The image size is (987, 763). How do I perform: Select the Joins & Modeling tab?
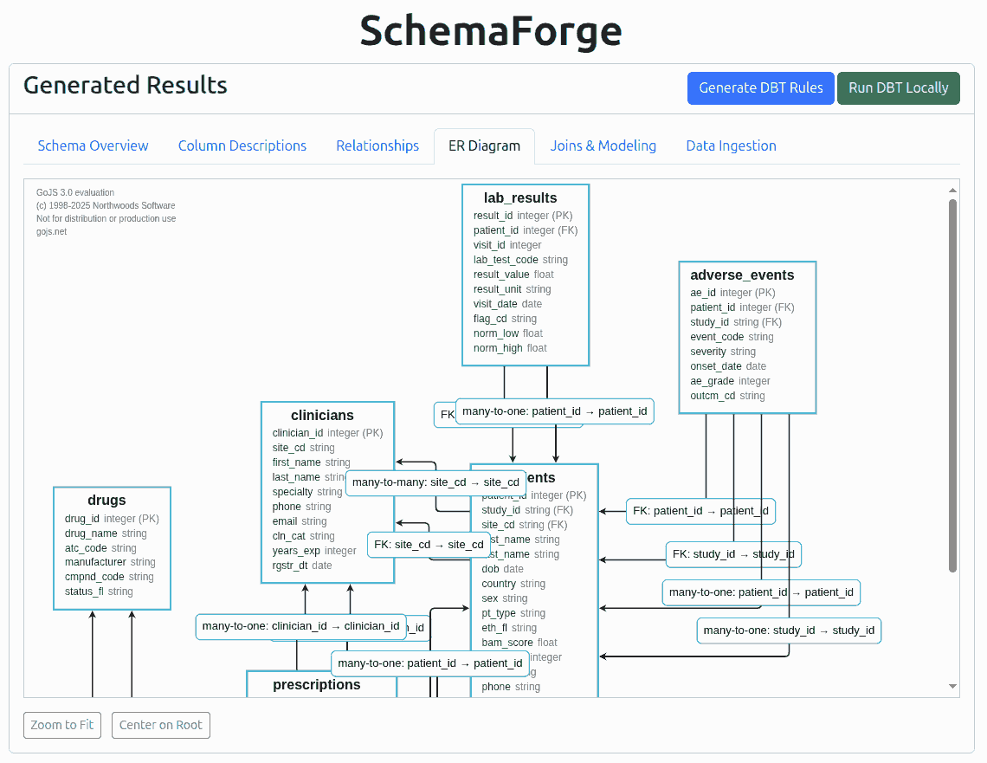pyautogui.click(x=603, y=145)
